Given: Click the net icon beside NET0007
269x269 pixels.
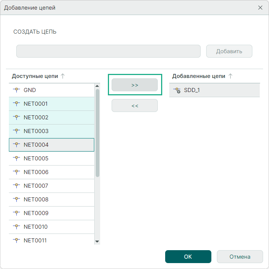Looking at the screenshot, I should coord(16,186).
